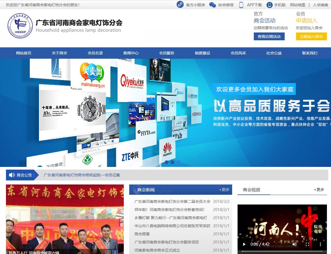
Task: Select the second banner carousel dot
Action: click(x=173, y=162)
